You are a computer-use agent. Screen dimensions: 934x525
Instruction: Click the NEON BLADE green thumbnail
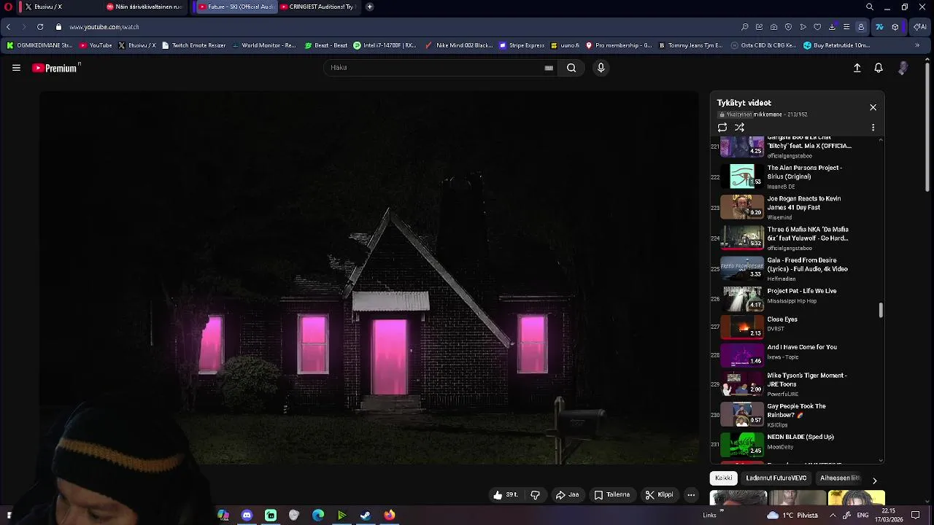tap(742, 444)
